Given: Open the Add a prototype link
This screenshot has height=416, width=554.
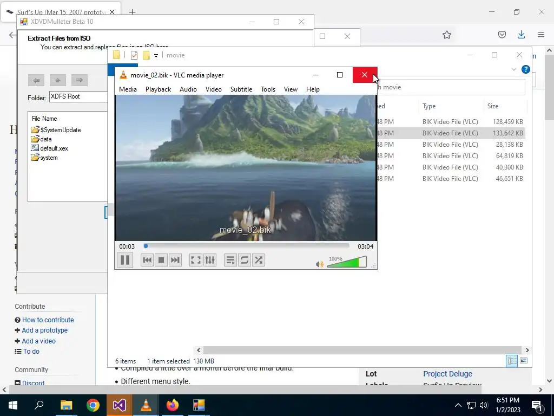Looking at the screenshot, I should 44,330.
